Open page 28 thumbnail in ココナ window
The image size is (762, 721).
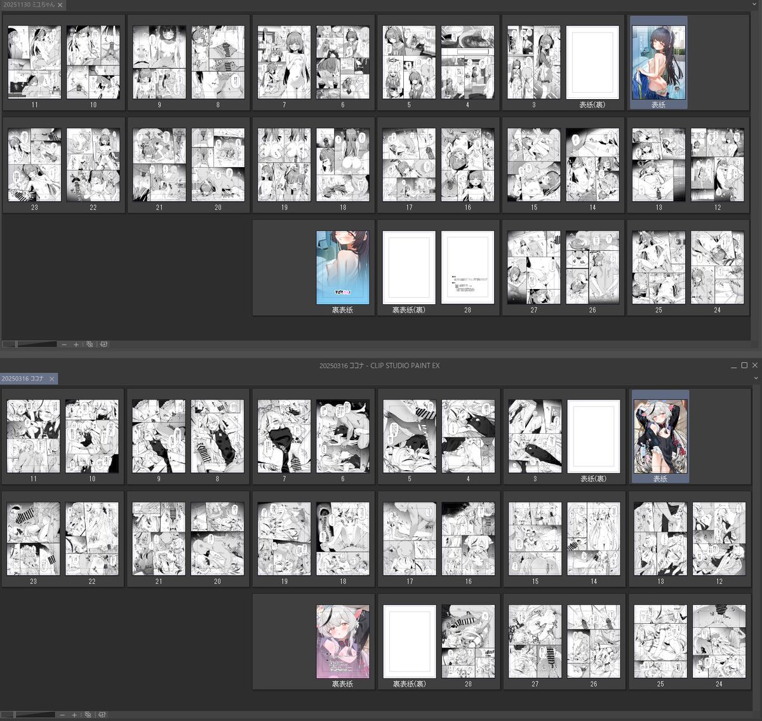point(468,642)
